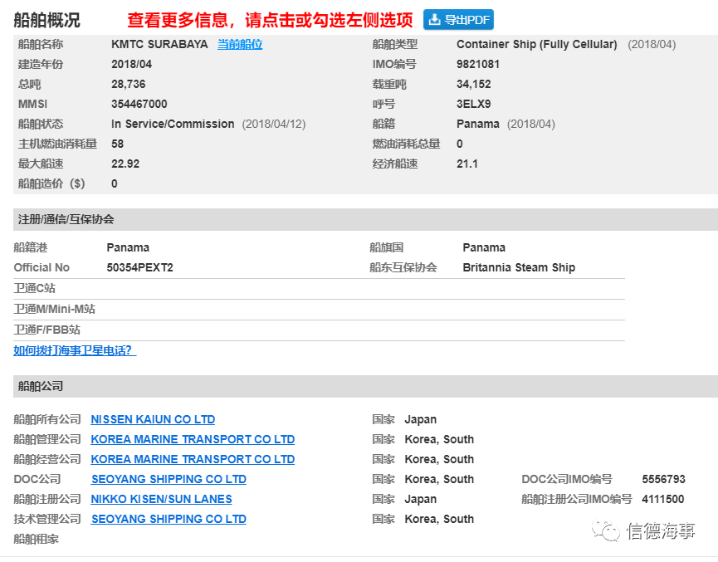Open the 如何拨打海事卫星电话 help link
This screenshot has width=718, height=562.
pos(75,350)
